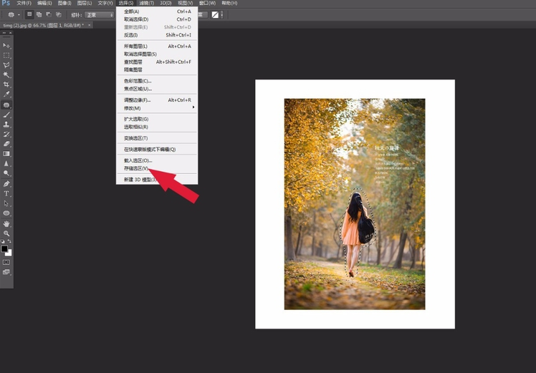Viewport: 536px width, 373px height.
Task: Close the timg (2).jpg document tab
Action: point(90,25)
